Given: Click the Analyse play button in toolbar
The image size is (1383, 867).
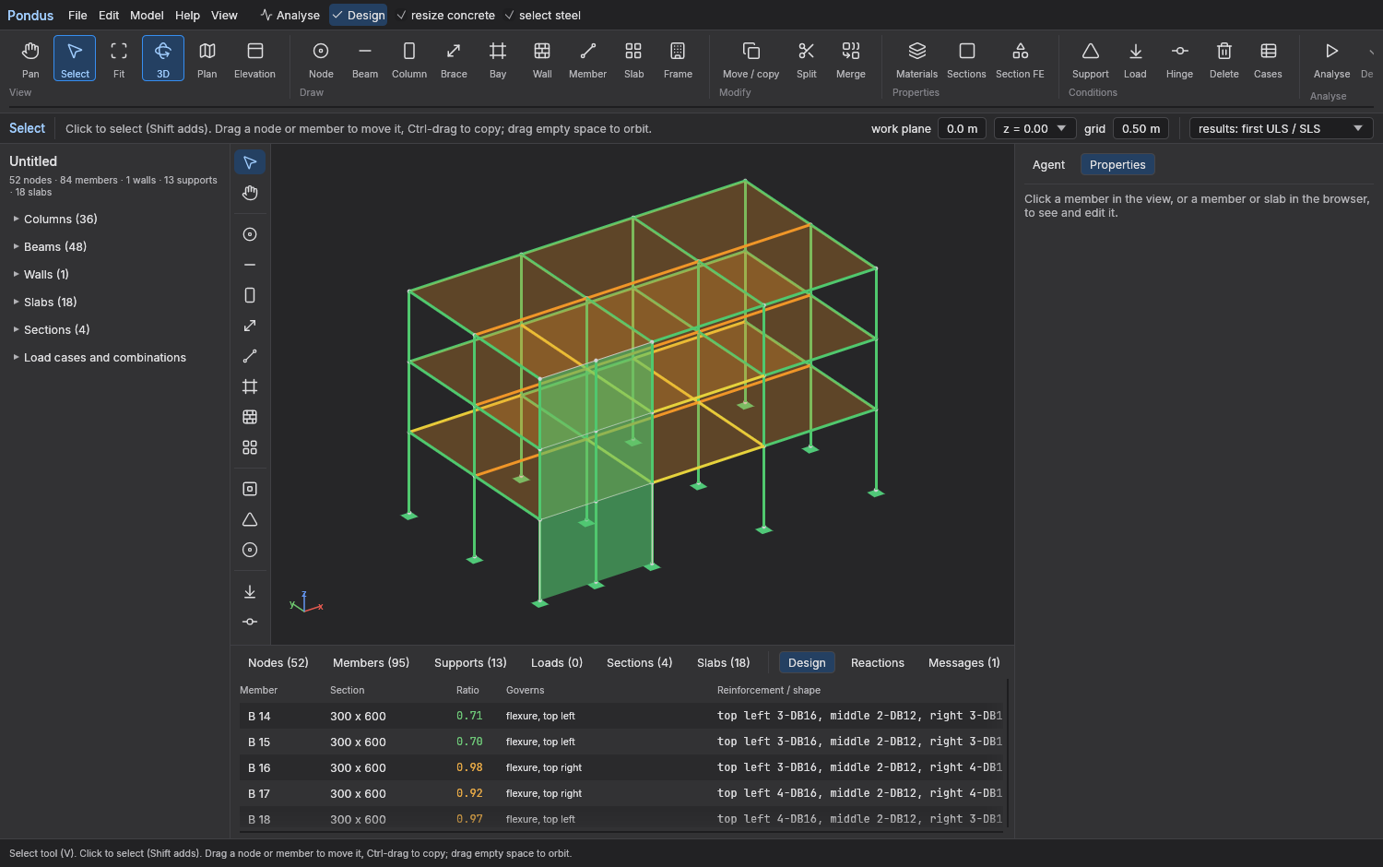Looking at the screenshot, I should tap(1331, 58).
